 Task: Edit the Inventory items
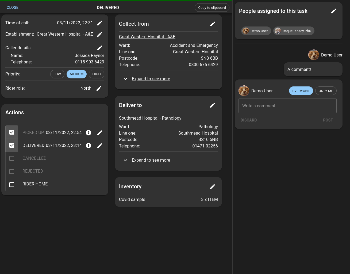(213, 187)
